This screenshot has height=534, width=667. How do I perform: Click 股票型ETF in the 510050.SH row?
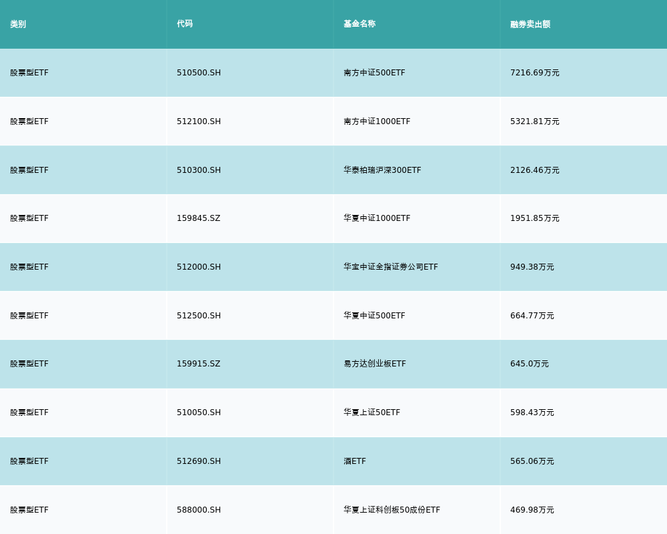29,413
